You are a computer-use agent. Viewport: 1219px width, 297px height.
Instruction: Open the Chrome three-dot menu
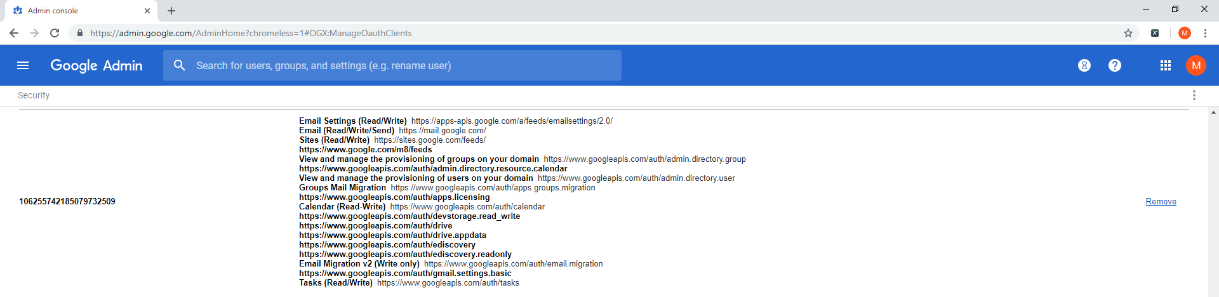pos(1205,33)
